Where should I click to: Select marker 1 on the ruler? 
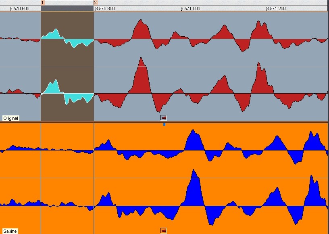coord(43,3)
